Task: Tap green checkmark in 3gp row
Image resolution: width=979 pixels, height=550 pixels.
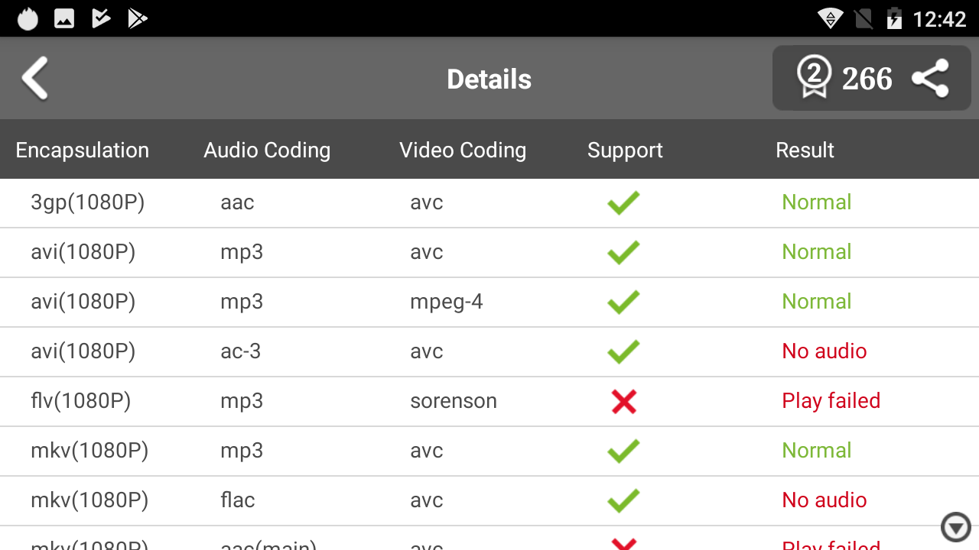Action: (623, 202)
